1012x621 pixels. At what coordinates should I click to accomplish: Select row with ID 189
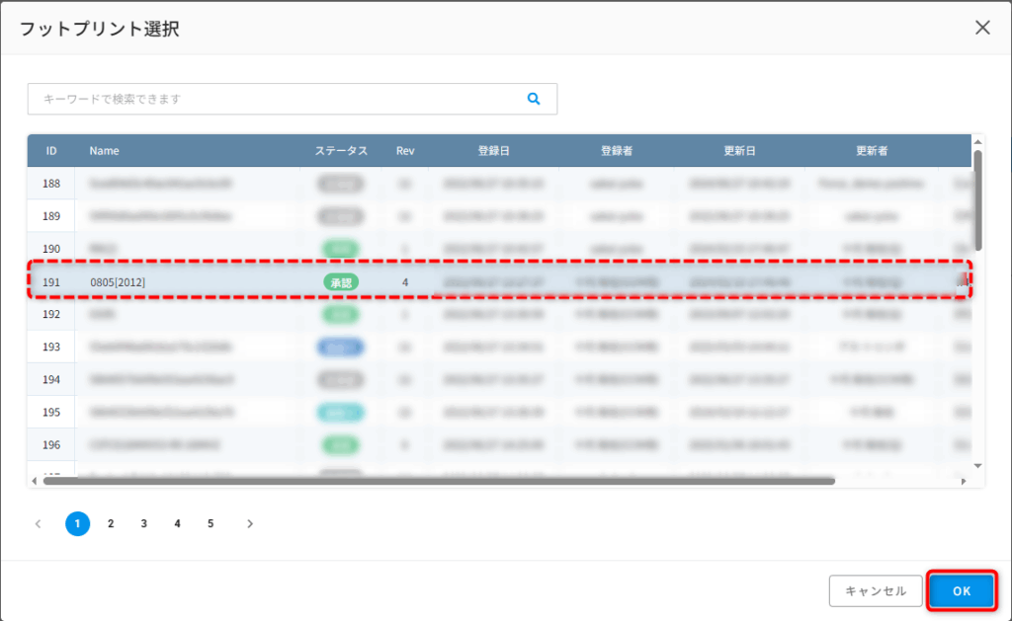[499, 216]
